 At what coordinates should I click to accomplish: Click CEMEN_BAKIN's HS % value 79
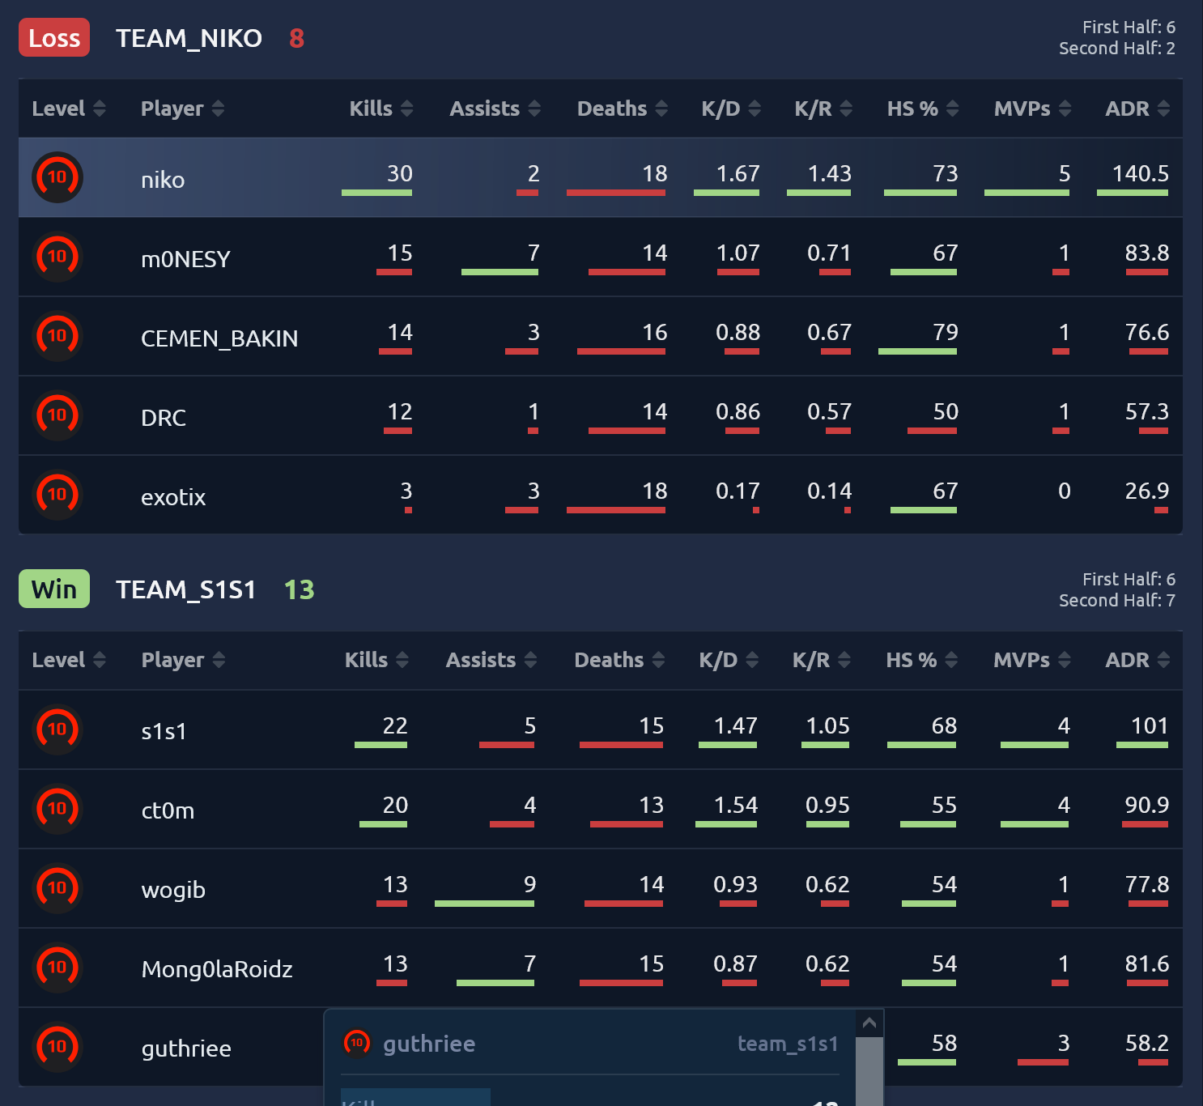click(946, 333)
